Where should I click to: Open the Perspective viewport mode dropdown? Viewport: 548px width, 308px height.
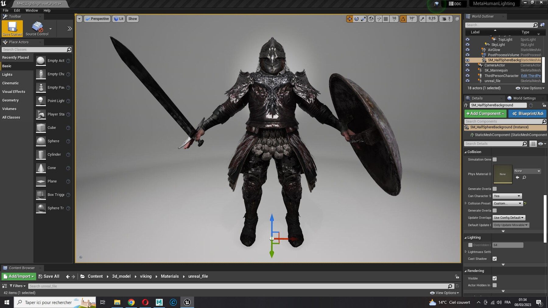coord(97,19)
